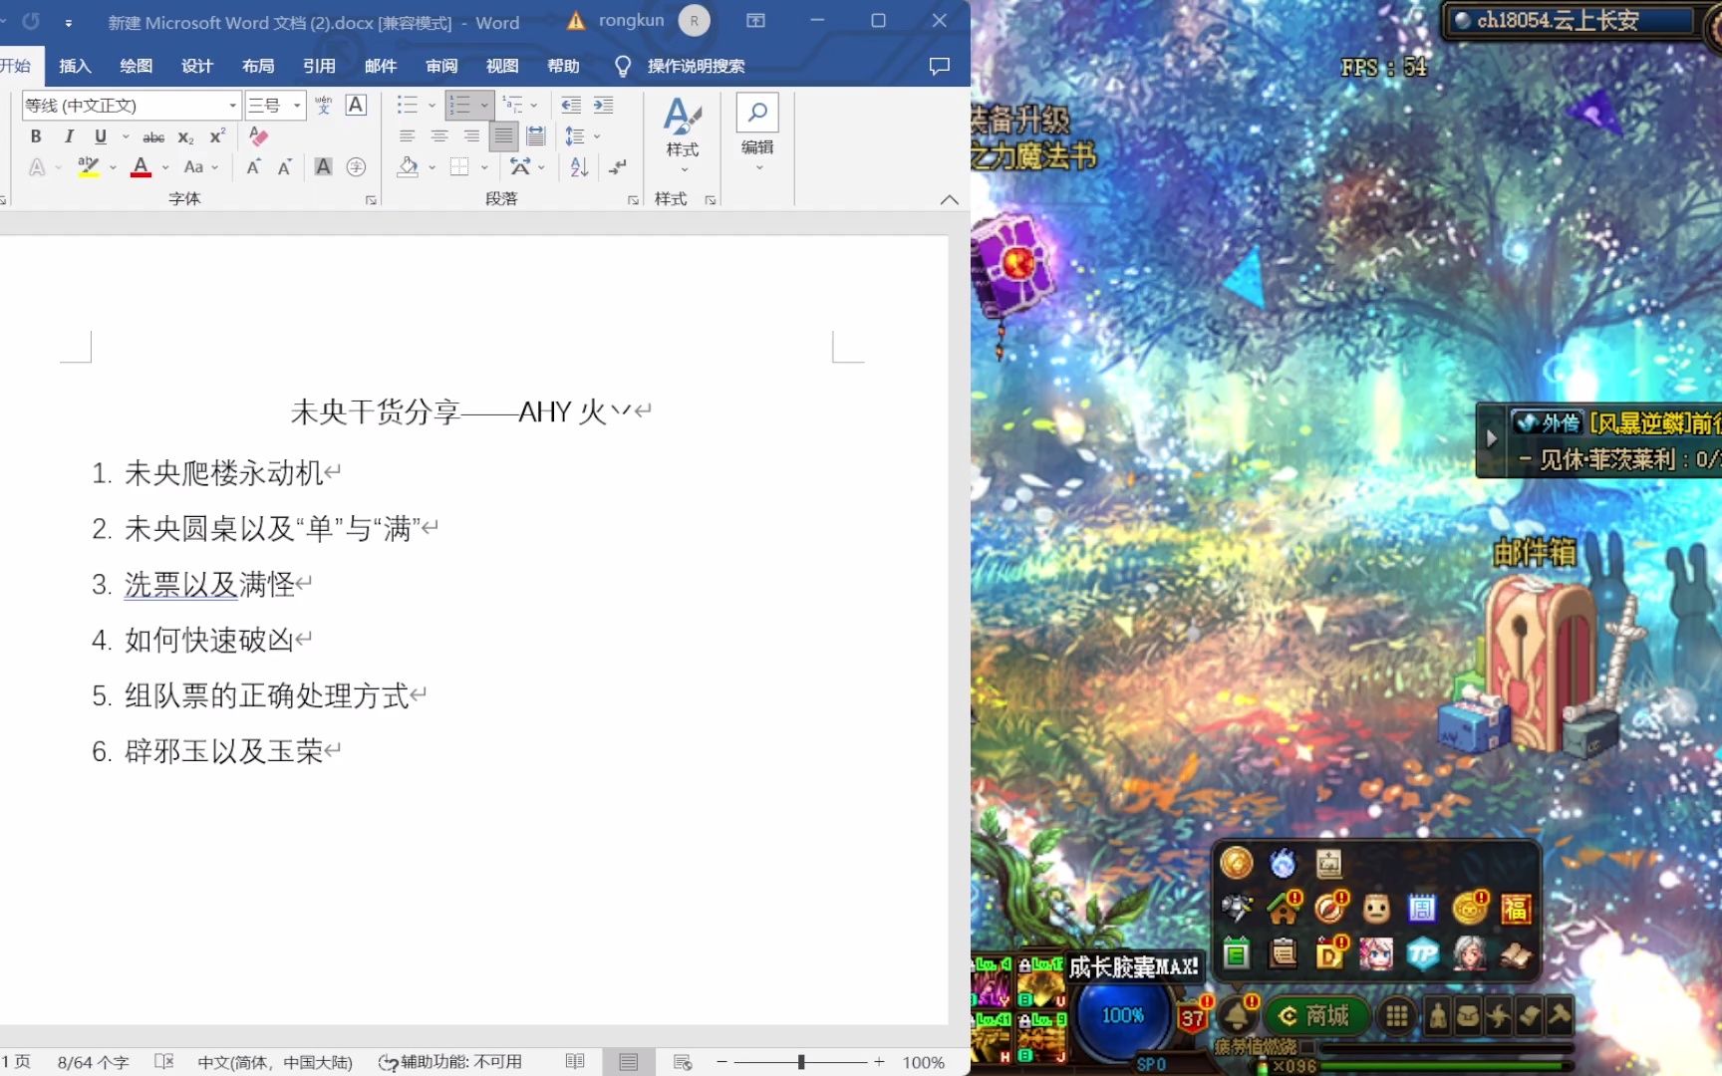The height and width of the screenshot is (1076, 1722).
Task: Expand shading paint bucket dropdown
Action: click(x=431, y=167)
